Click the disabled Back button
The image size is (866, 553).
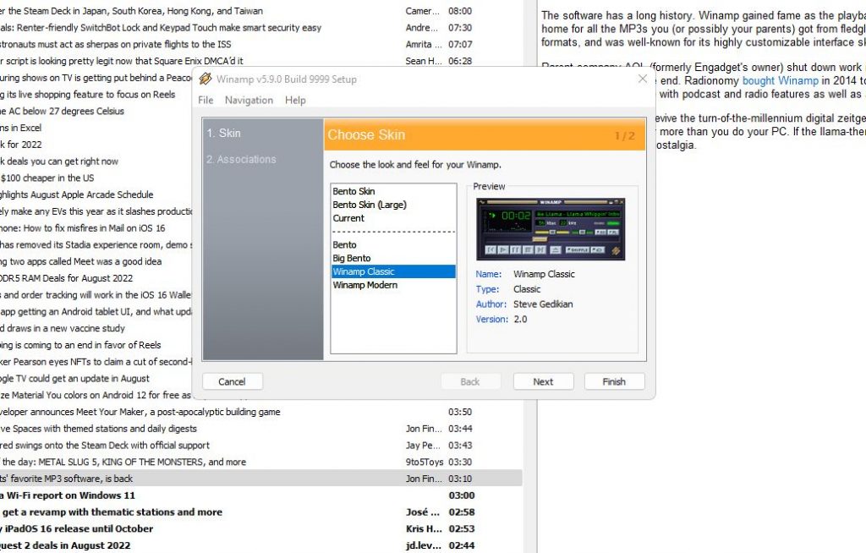[470, 381]
